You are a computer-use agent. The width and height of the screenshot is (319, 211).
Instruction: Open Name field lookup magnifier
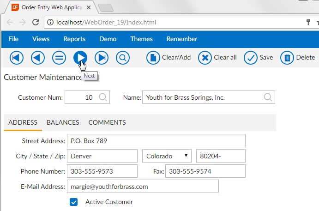click(268, 97)
